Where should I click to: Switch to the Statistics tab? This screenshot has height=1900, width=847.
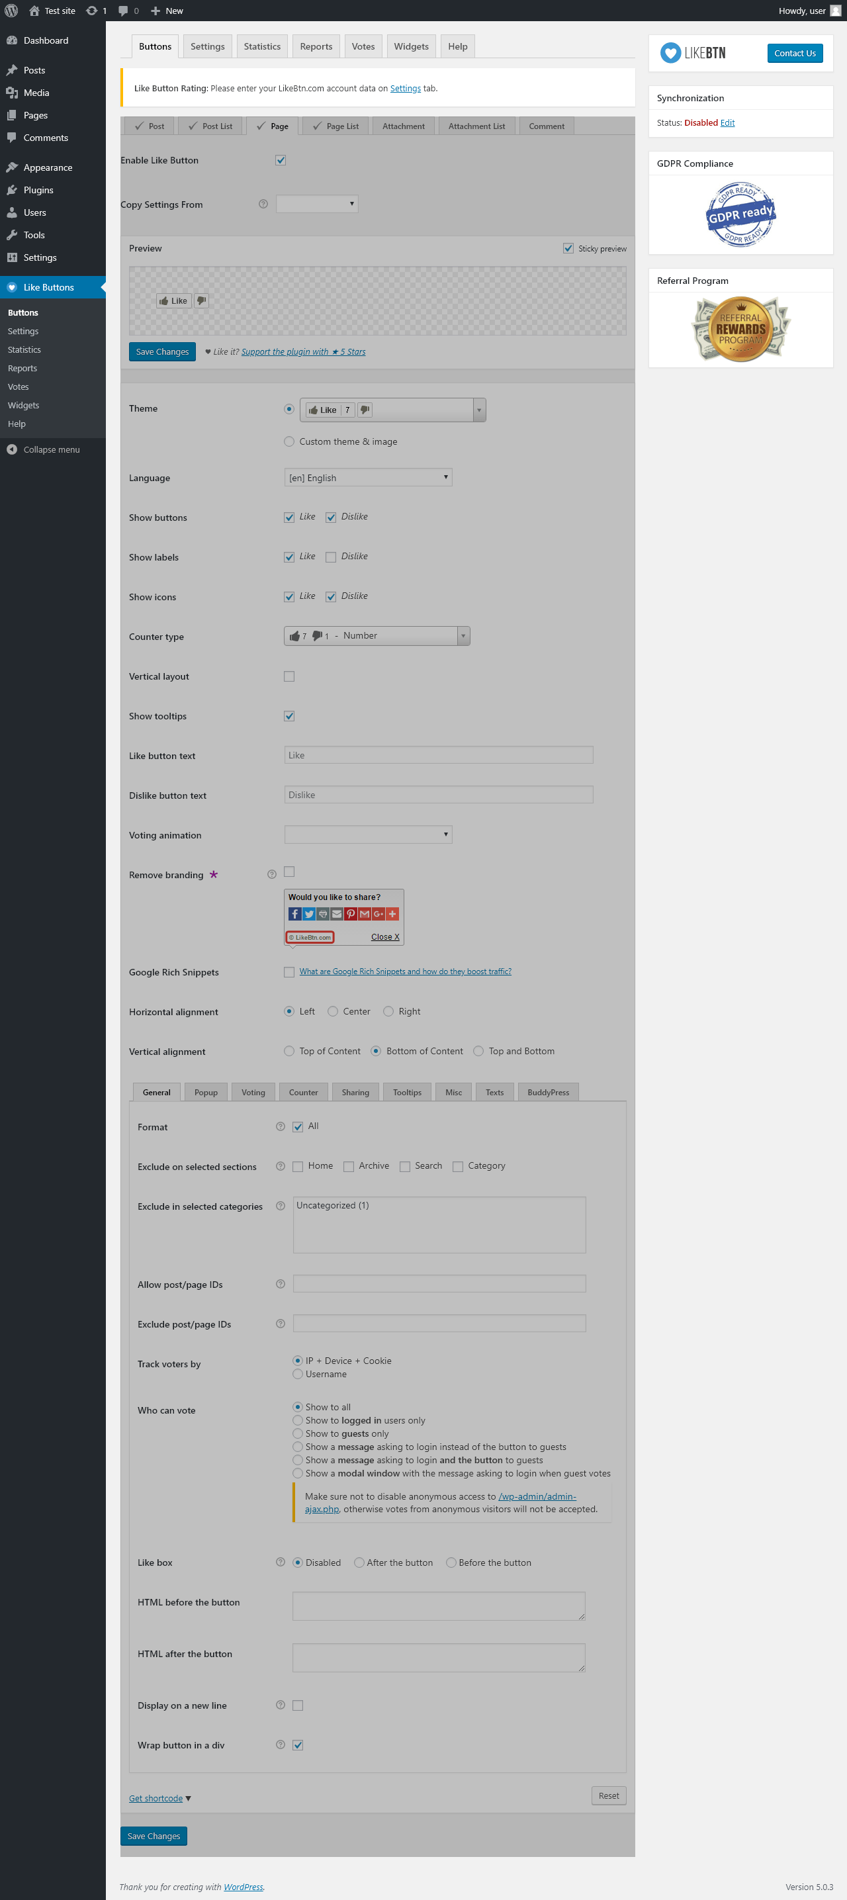(262, 46)
